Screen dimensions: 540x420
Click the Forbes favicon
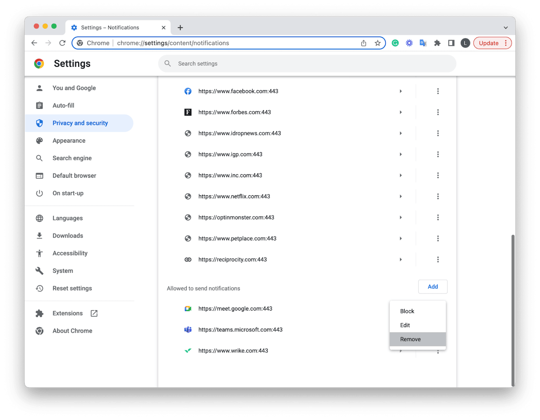pyautogui.click(x=188, y=112)
